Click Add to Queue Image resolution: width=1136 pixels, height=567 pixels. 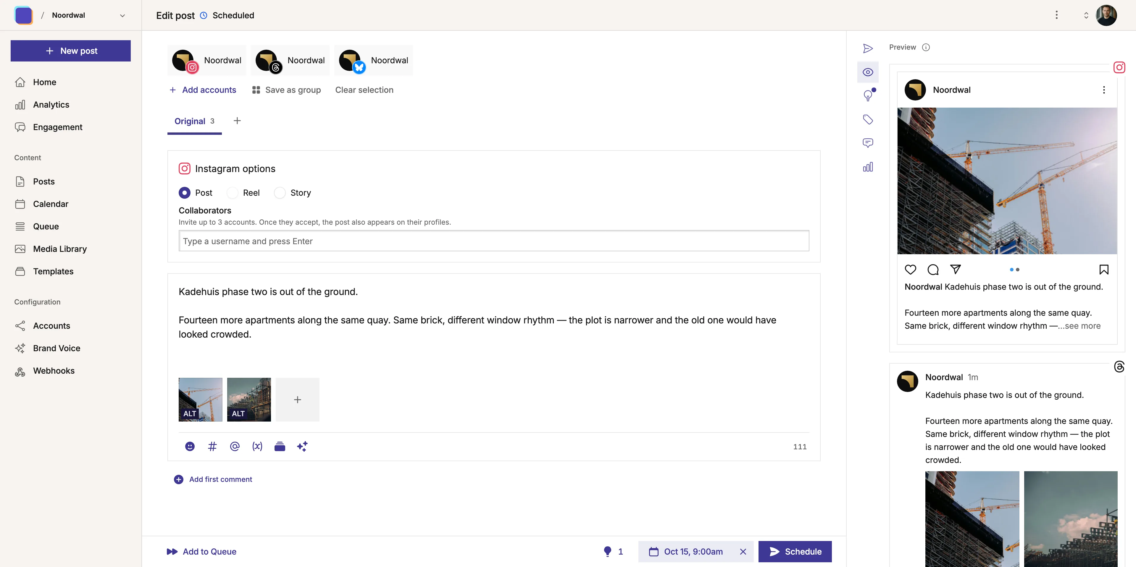[201, 552]
